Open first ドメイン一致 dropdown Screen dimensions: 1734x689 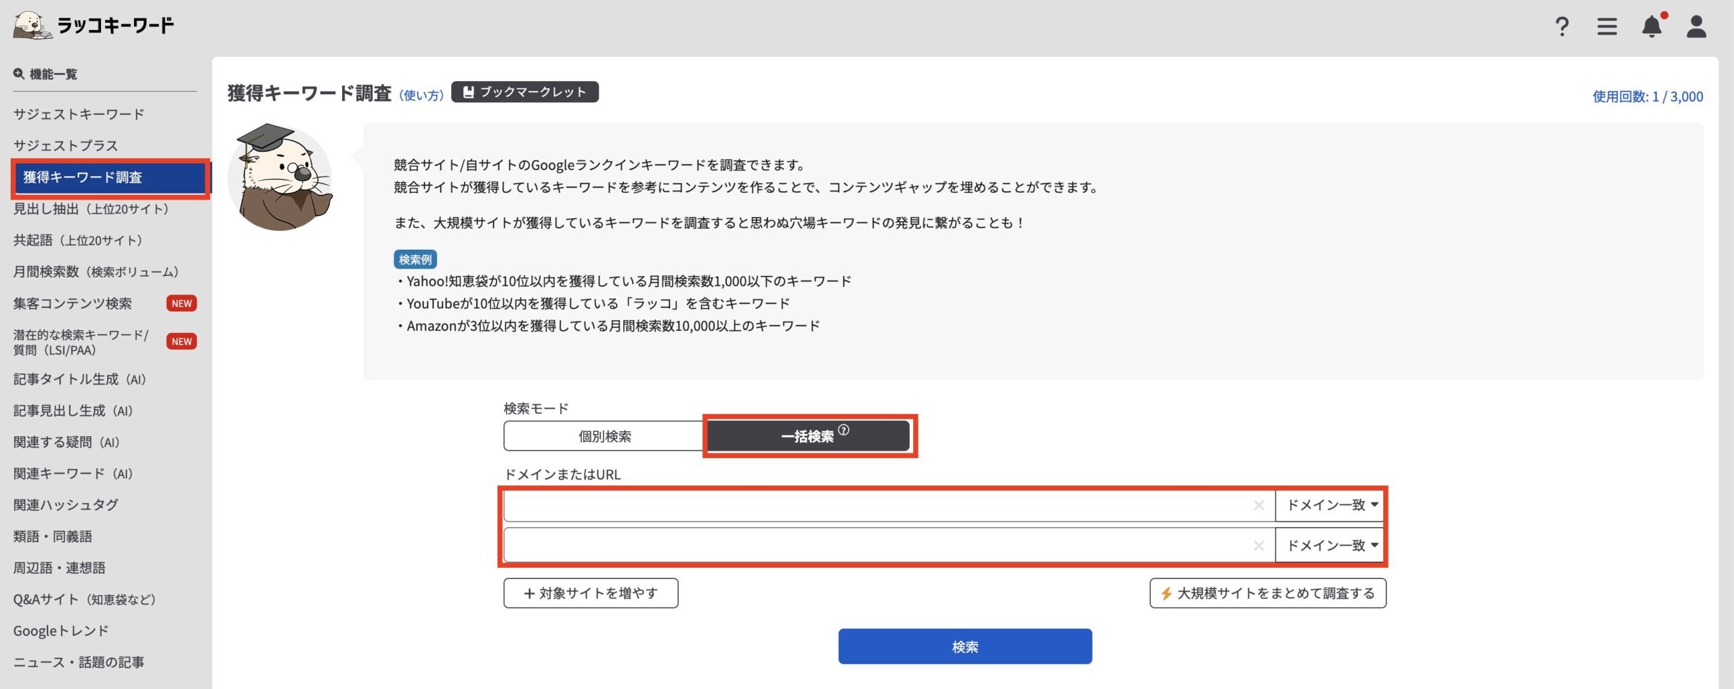coord(1330,505)
